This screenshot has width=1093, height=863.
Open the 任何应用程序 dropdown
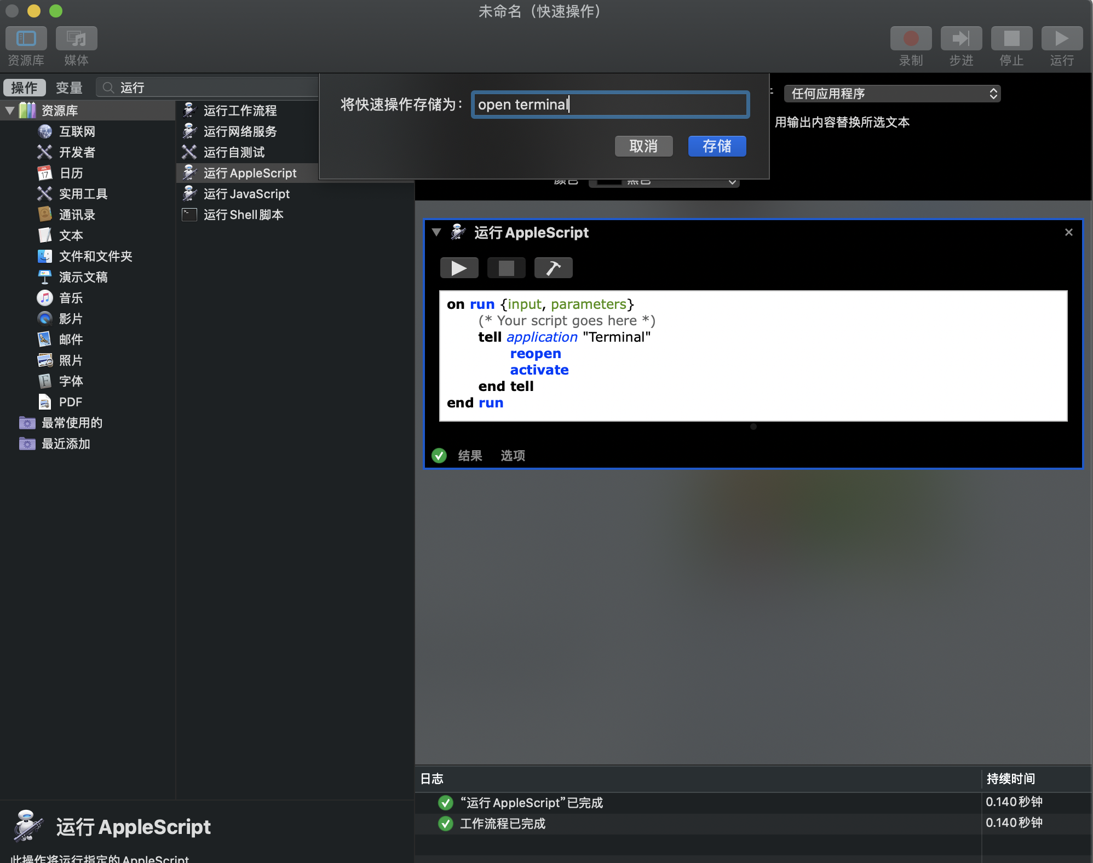coord(892,94)
